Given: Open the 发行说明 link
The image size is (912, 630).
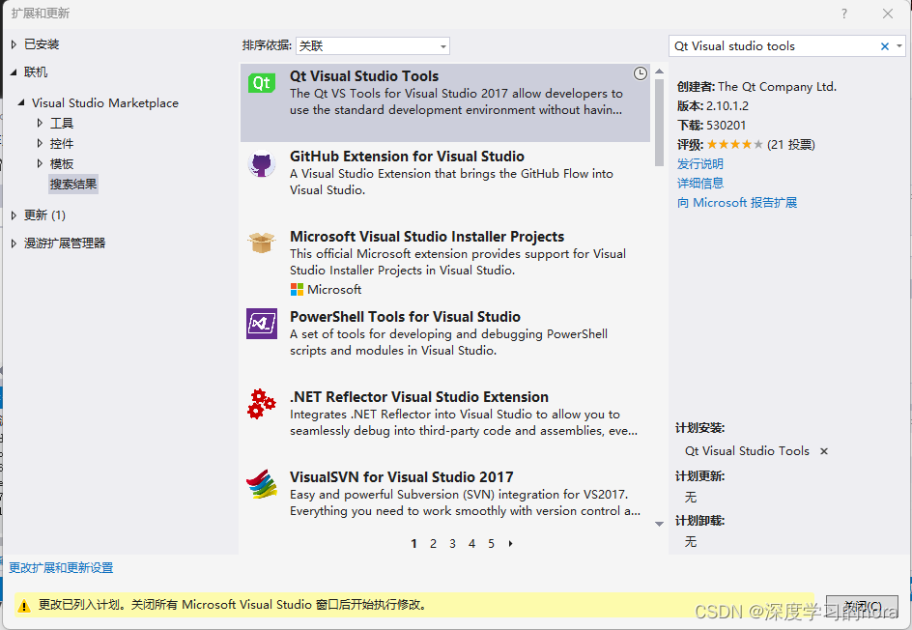Looking at the screenshot, I should (699, 163).
